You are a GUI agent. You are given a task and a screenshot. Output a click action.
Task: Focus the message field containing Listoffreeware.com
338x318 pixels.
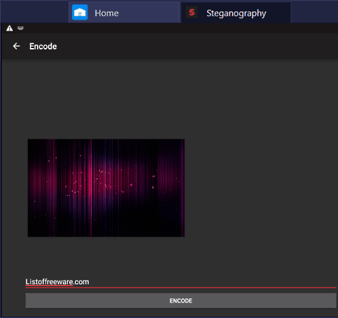pyautogui.click(x=181, y=282)
